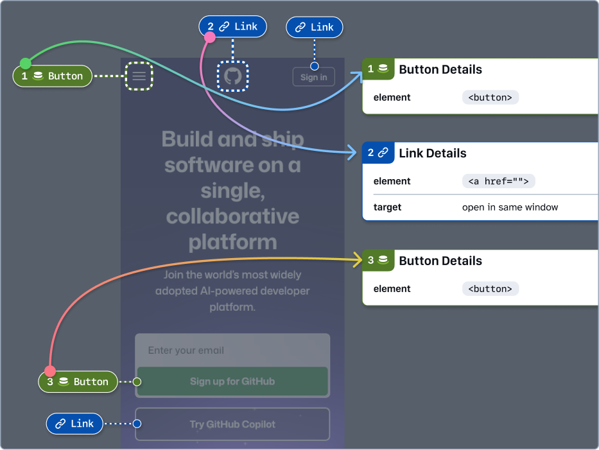Click the 'open in same window' value
Viewport: 599px width, 450px height.
click(510, 207)
